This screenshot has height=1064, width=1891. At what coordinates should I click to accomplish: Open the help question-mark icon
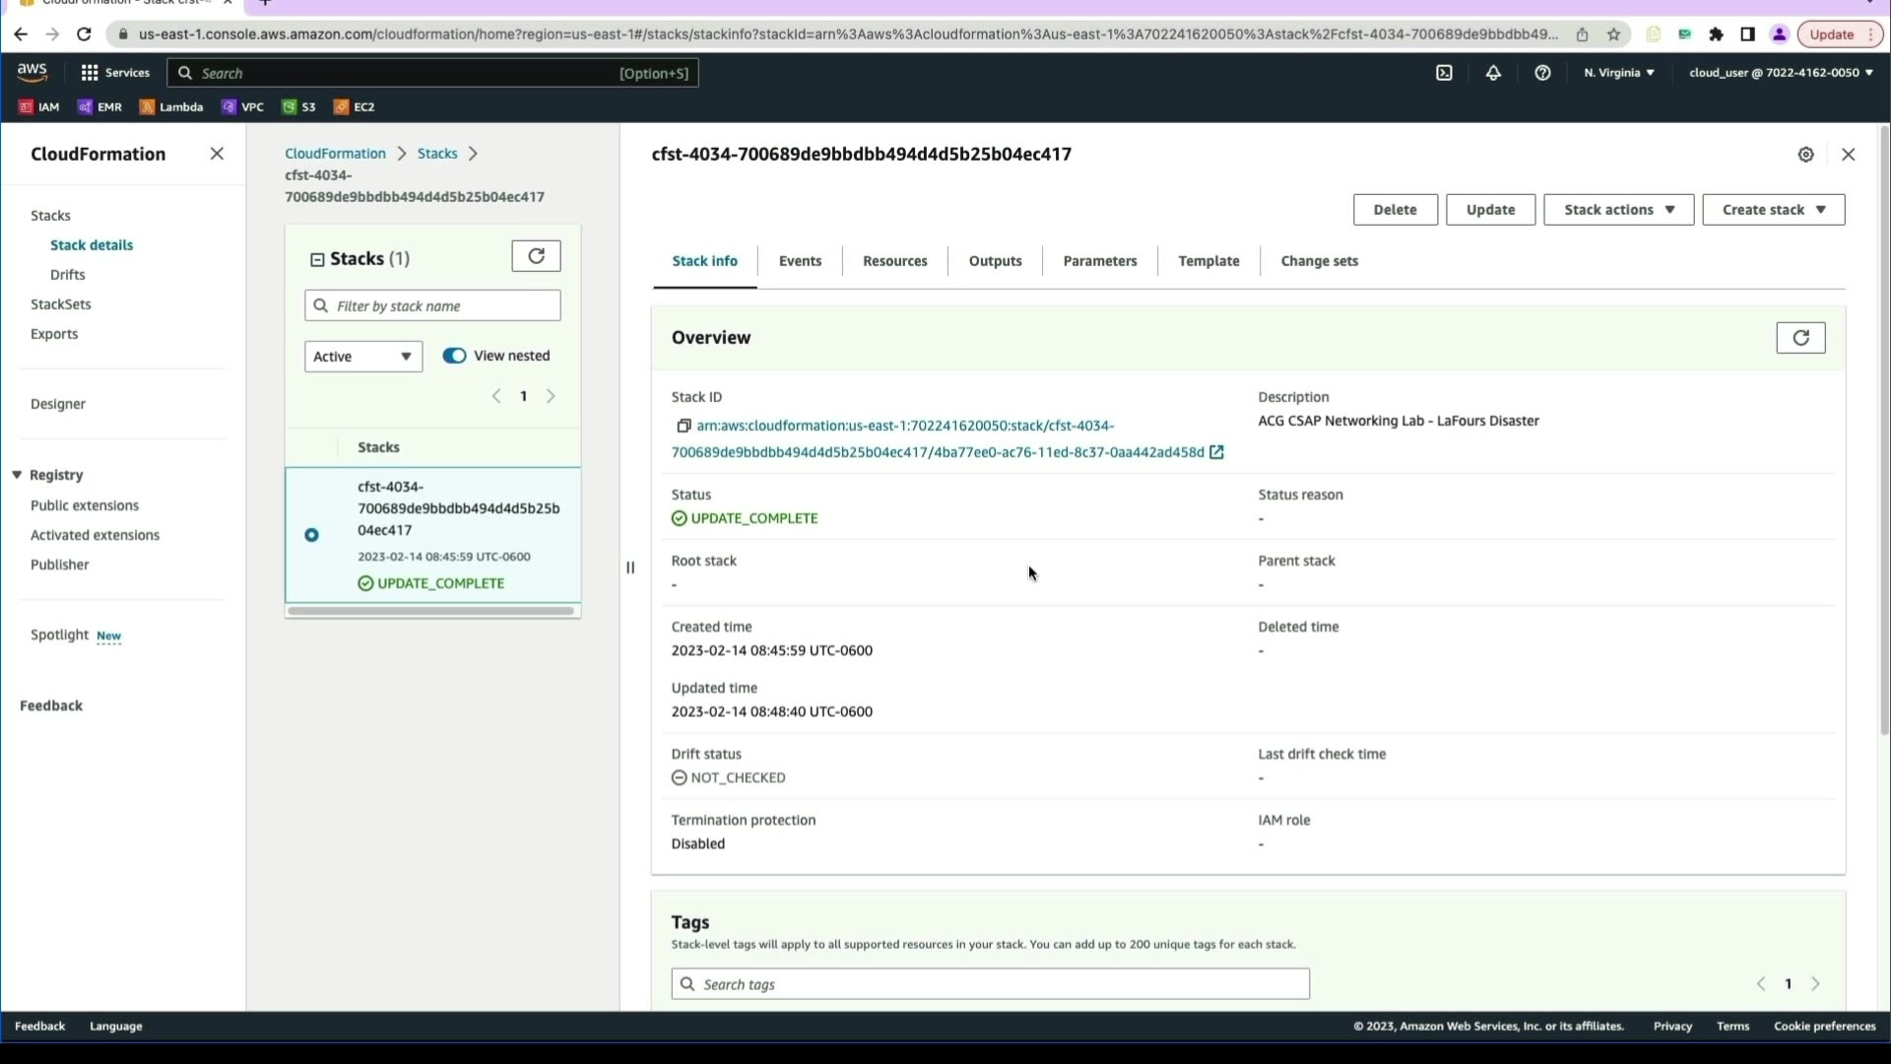(x=1542, y=73)
